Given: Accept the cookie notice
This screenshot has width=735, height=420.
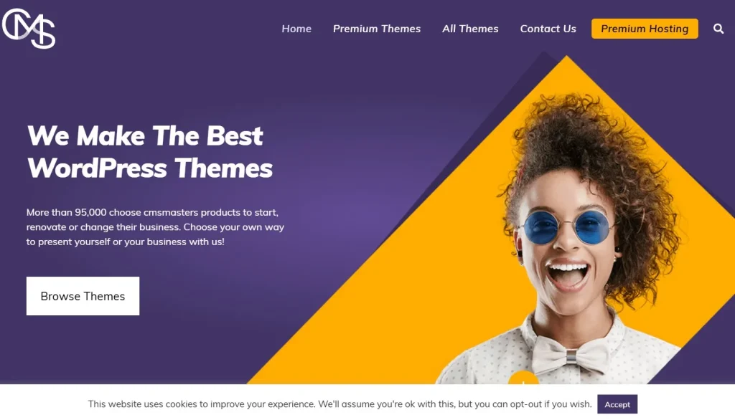Looking at the screenshot, I should pos(617,404).
